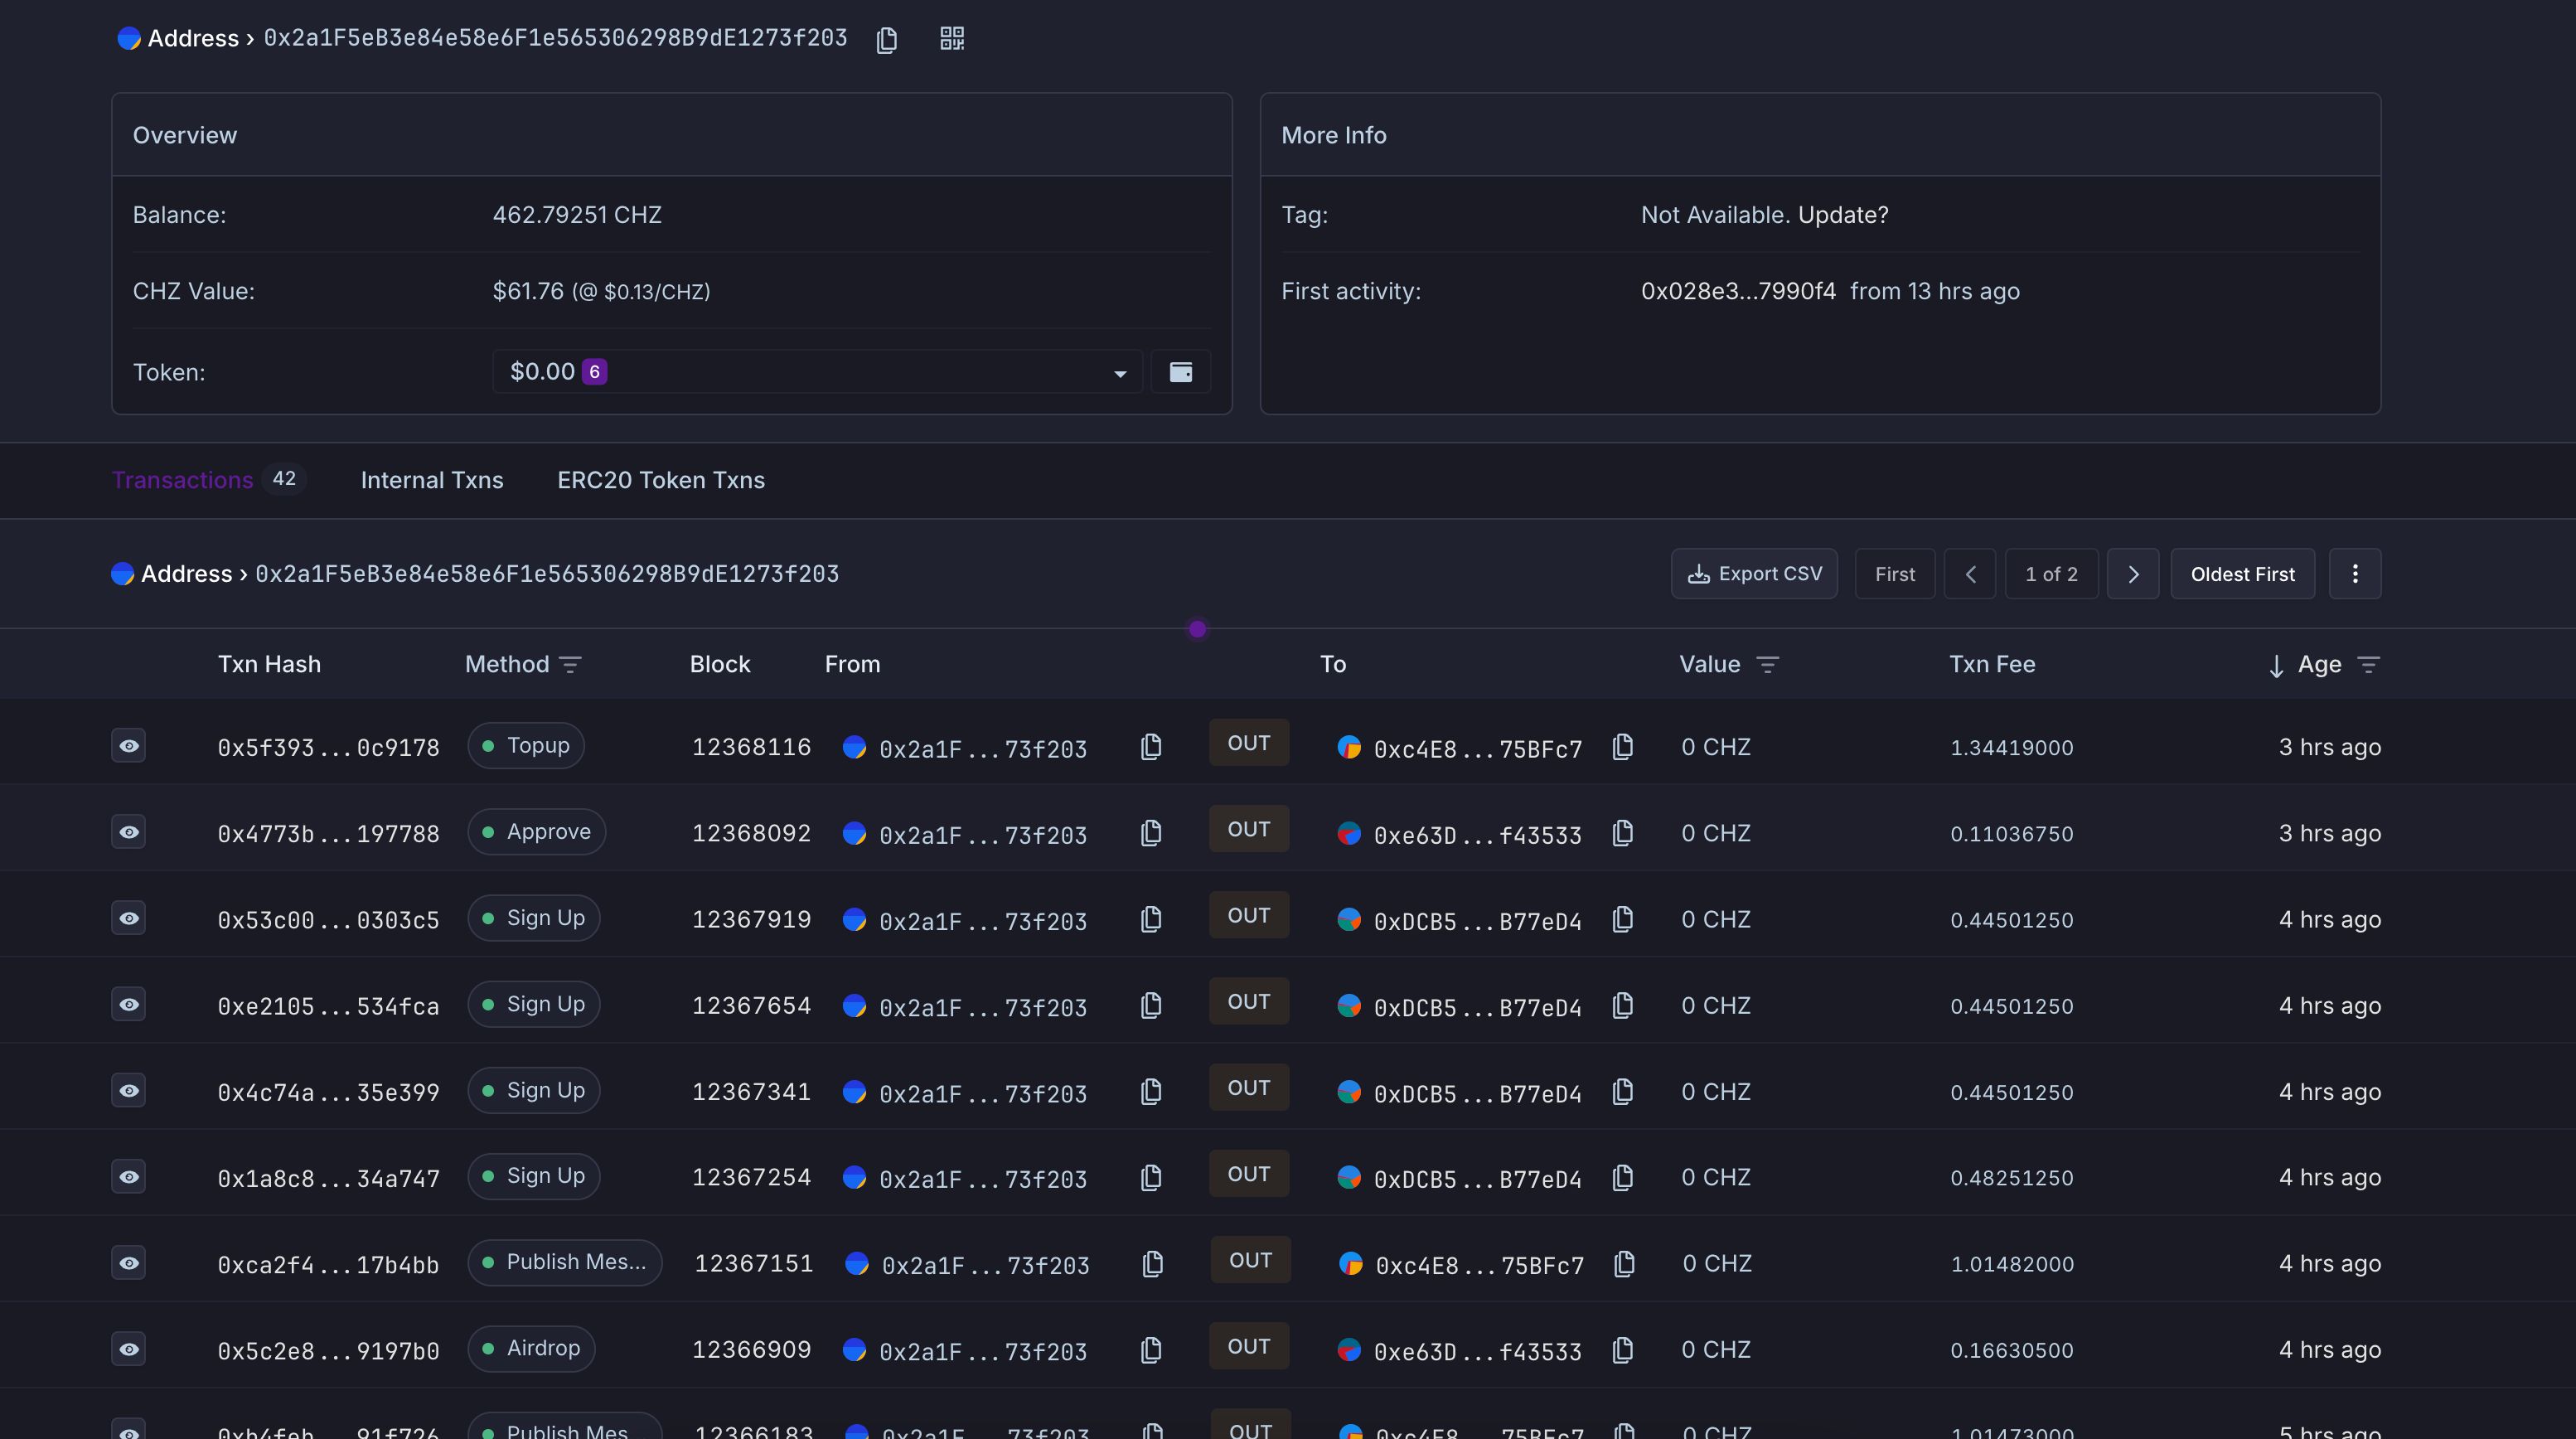This screenshot has height=1439, width=2576.
Task: Copy To address 0xc4E8...75BFc7 in Topup row
Action: tap(1623, 747)
